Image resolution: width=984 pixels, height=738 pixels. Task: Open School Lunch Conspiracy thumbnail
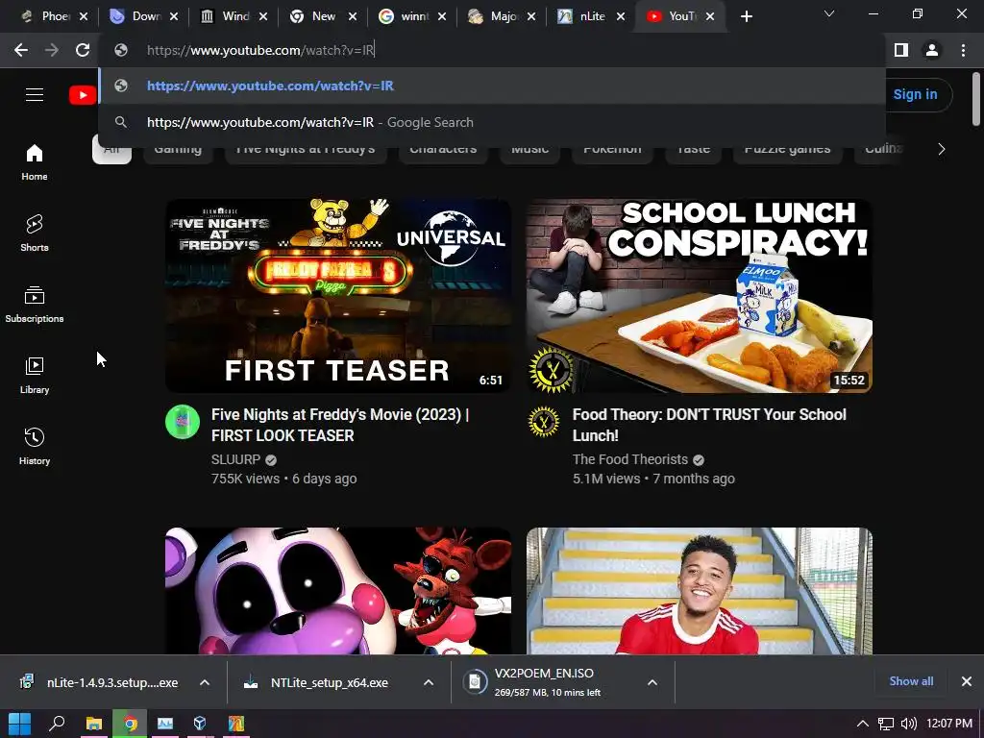click(700, 296)
